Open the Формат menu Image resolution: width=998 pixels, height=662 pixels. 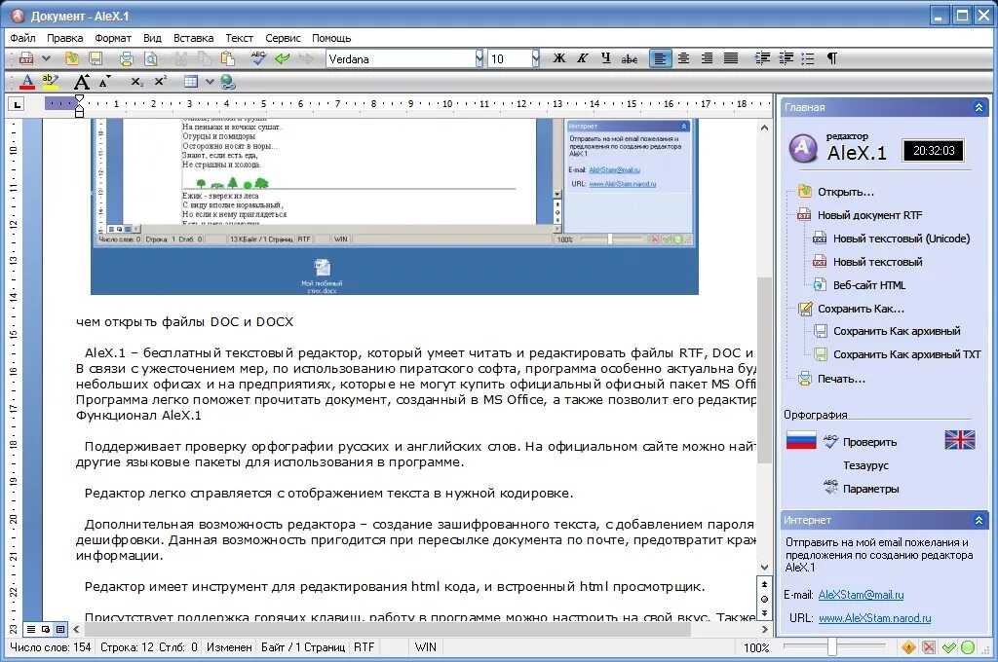point(113,38)
